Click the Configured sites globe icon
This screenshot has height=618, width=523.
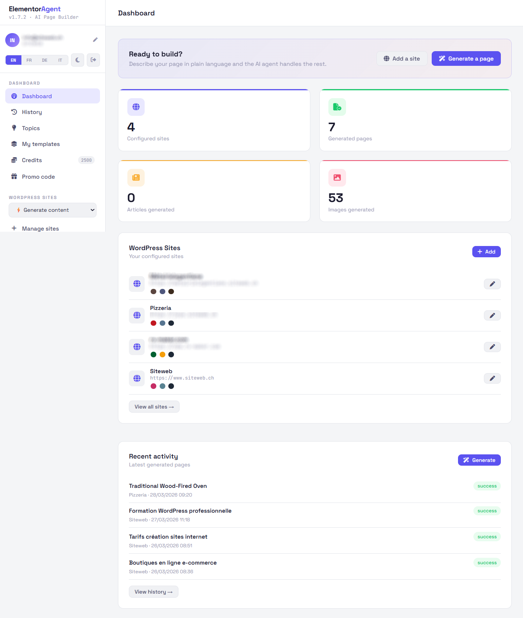(x=136, y=107)
